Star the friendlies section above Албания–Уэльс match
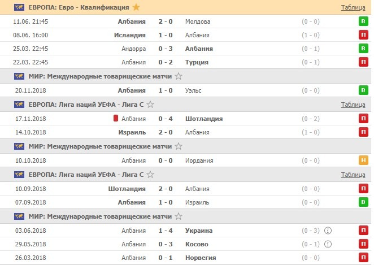The width and height of the screenshot is (374, 265). [x=179, y=76]
